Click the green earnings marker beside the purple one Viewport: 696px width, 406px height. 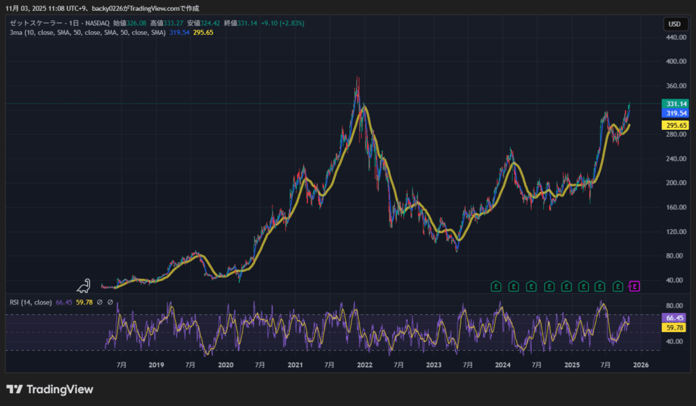coord(618,286)
